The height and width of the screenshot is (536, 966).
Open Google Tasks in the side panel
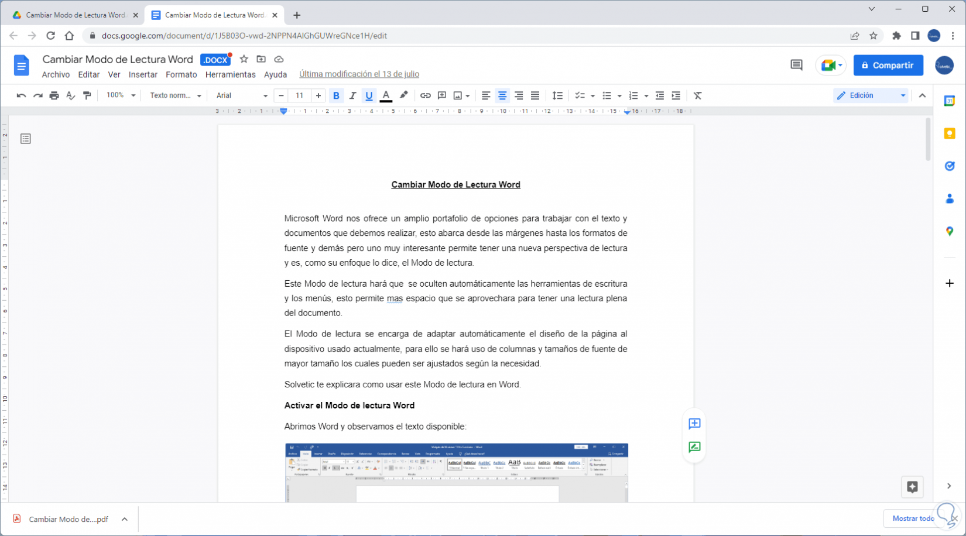click(950, 166)
